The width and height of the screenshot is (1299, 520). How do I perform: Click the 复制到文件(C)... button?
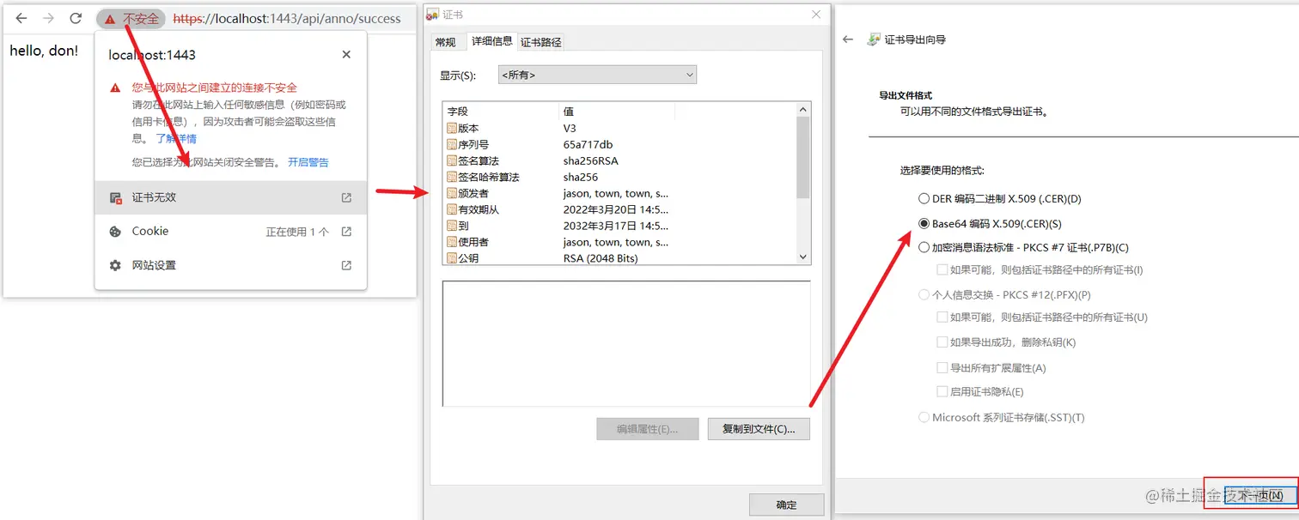coord(759,429)
